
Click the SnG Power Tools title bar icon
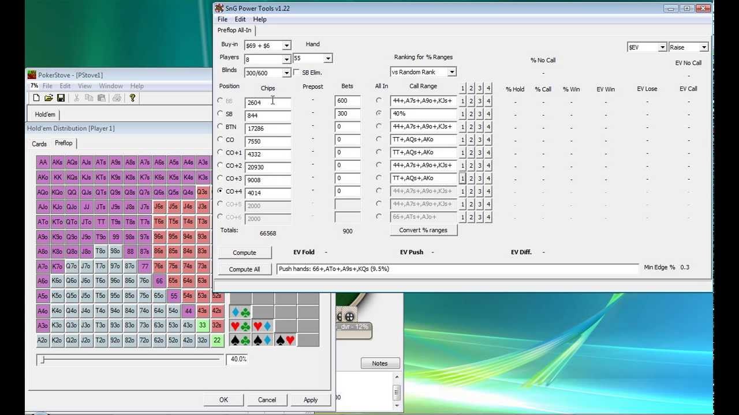click(219, 8)
